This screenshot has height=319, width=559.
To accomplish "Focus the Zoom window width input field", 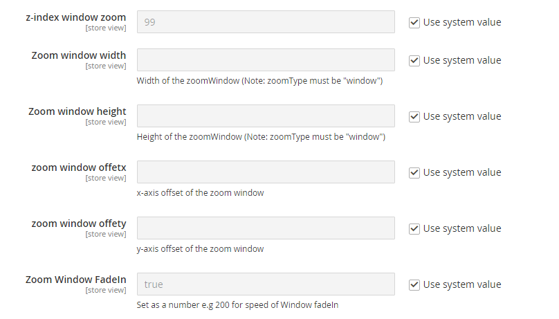I will tap(266, 60).
